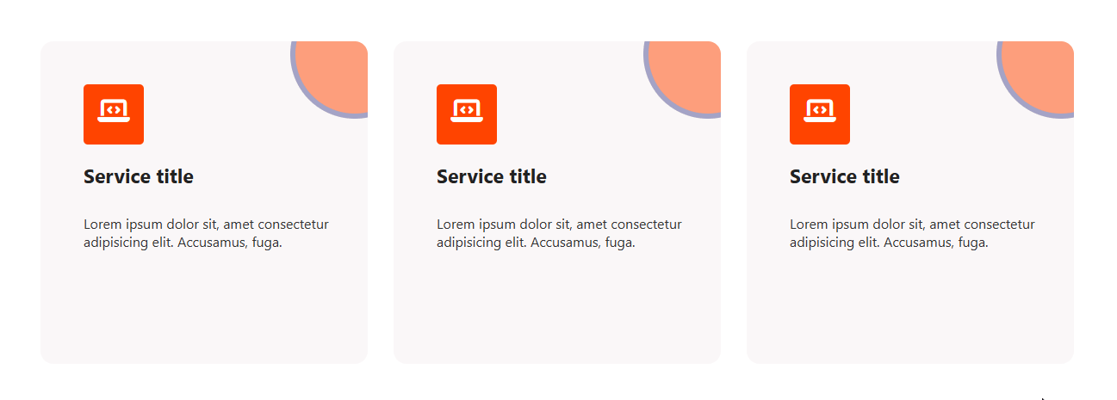1117x400 pixels.
Task: Click "adipisicing elit. Accusamus, fuga." in the third card
Action: click(x=889, y=243)
